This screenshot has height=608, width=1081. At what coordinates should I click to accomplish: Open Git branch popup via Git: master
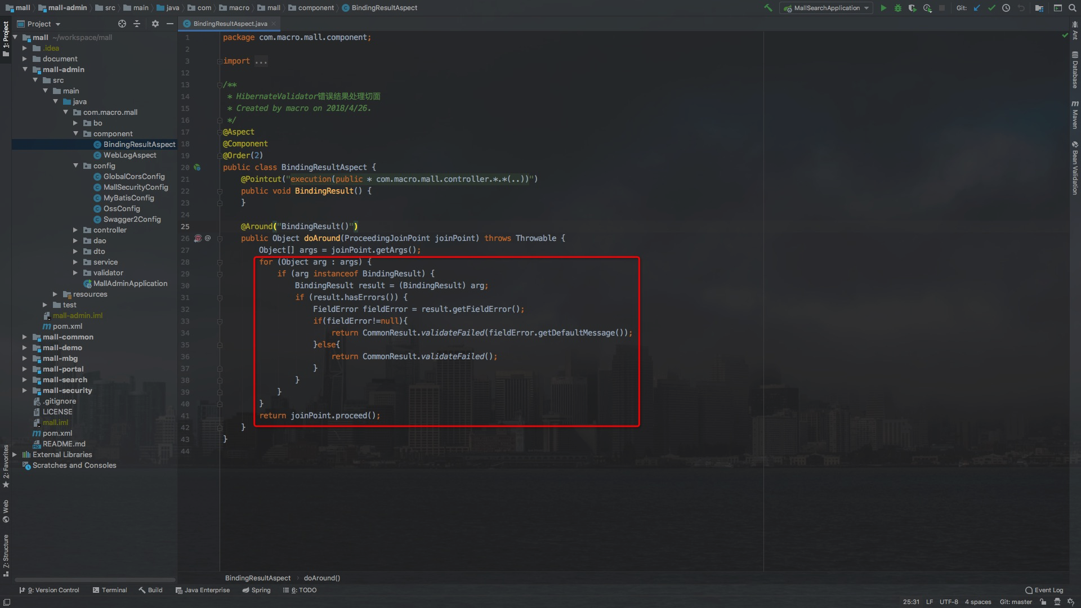tap(1016, 602)
